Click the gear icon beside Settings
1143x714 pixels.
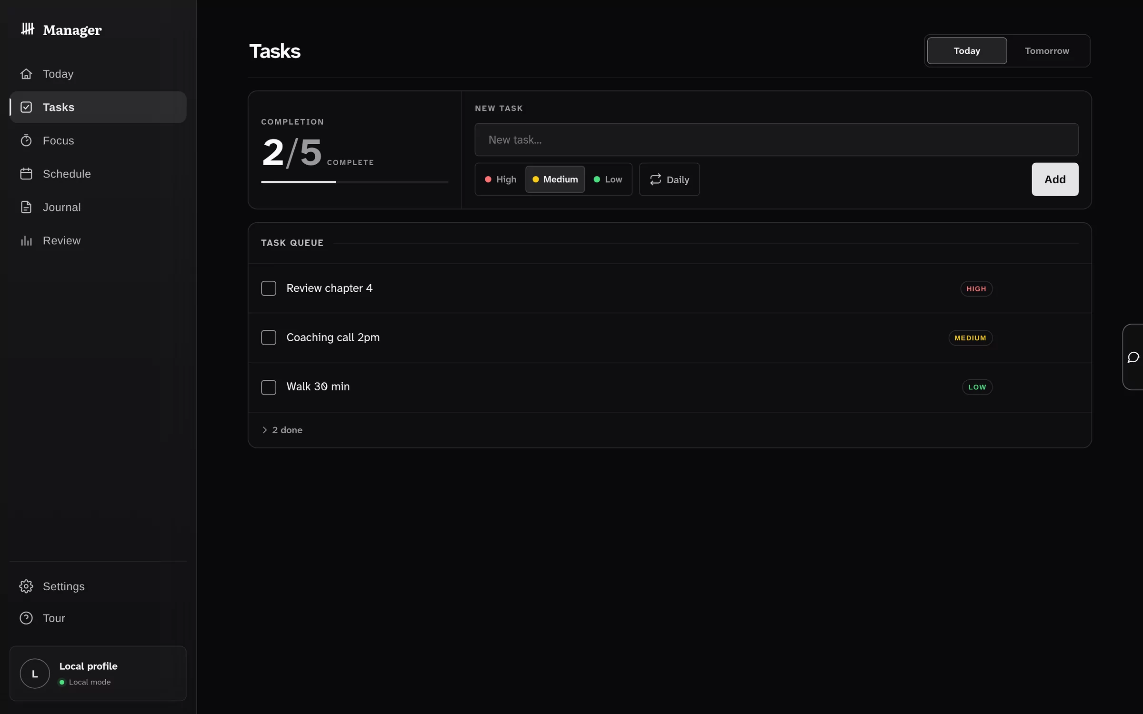tap(26, 586)
